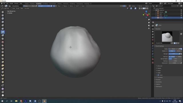
Task: Select the Clay Strips brush tool
Action: 3,22
